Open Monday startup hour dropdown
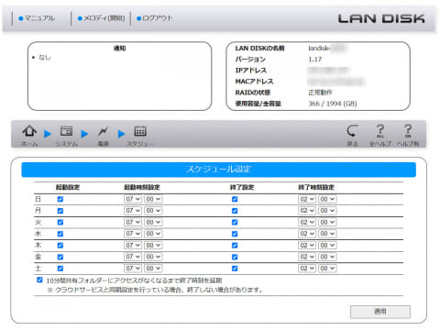The image size is (440, 330). click(x=133, y=211)
